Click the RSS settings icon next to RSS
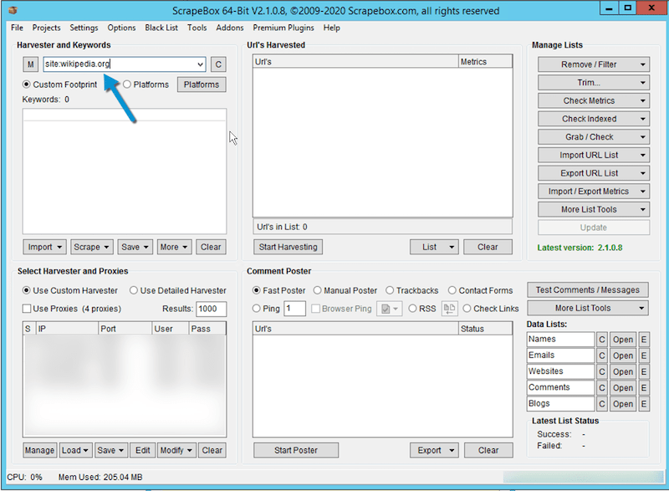 (x=449, y=309)
